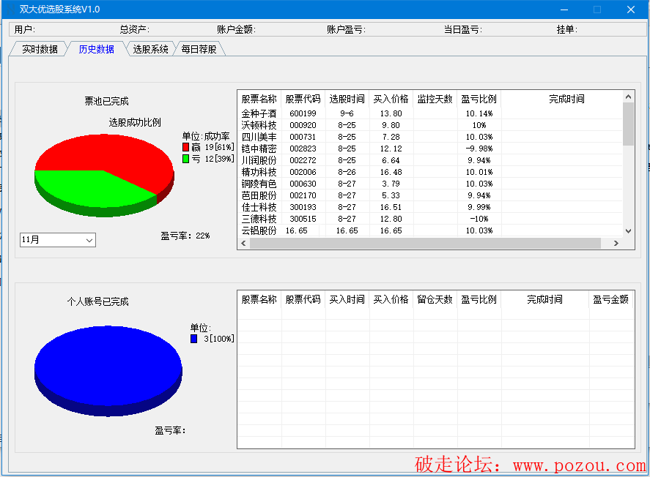
Task: Close the 双大优选股系统 window
Action: (x=630, y=9)
